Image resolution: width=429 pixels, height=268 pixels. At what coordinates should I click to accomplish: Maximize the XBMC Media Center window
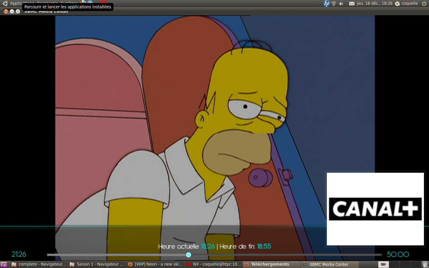coord(18,11)
